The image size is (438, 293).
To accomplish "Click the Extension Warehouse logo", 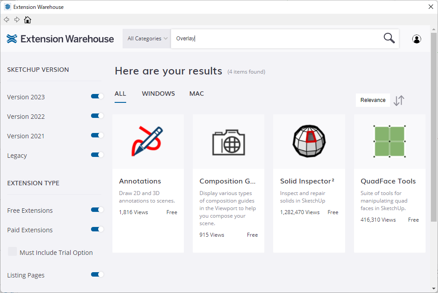I will tap(60, 39).
